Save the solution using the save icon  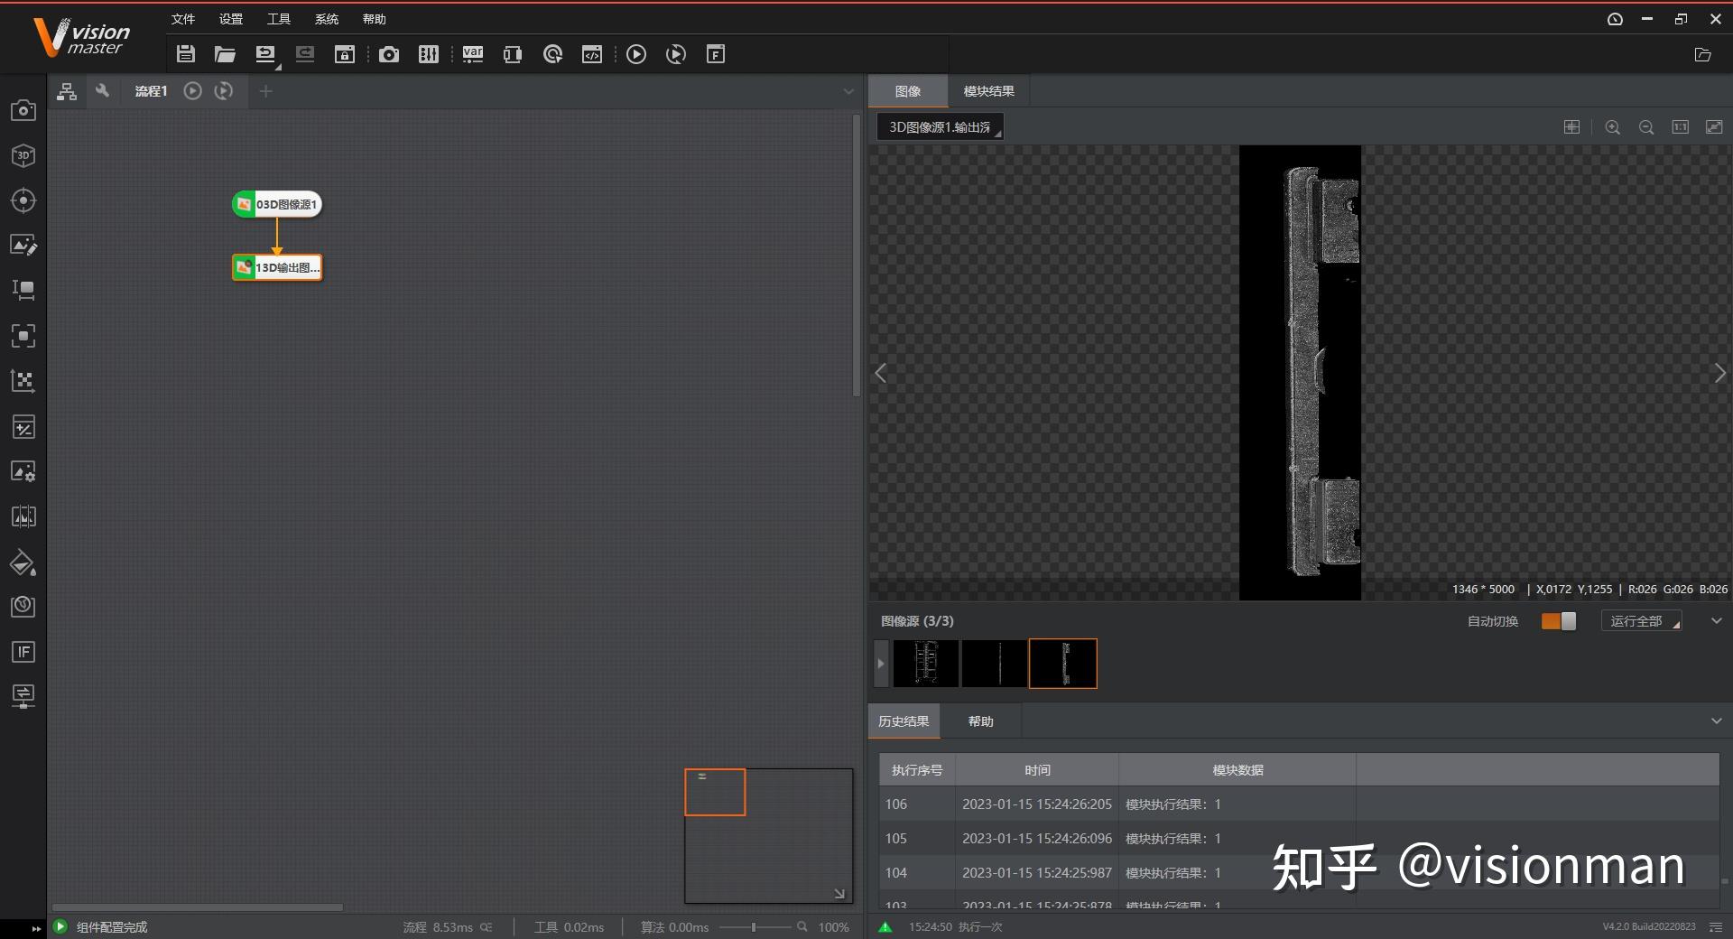[x=185, y=54]
